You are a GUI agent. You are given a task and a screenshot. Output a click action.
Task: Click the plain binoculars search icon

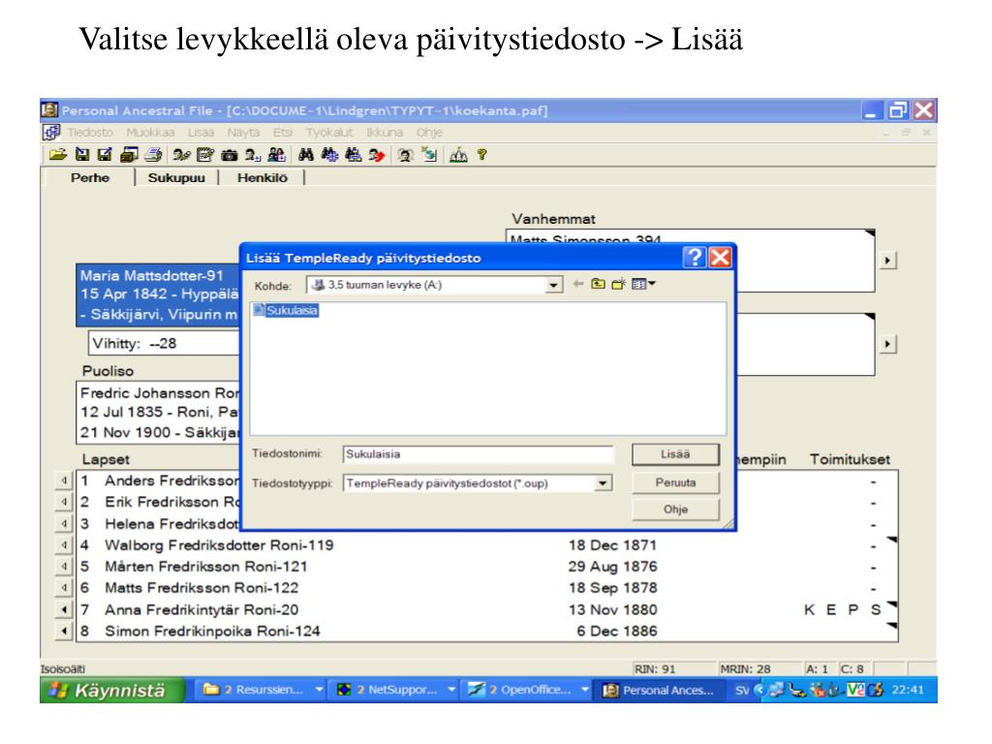305,155
